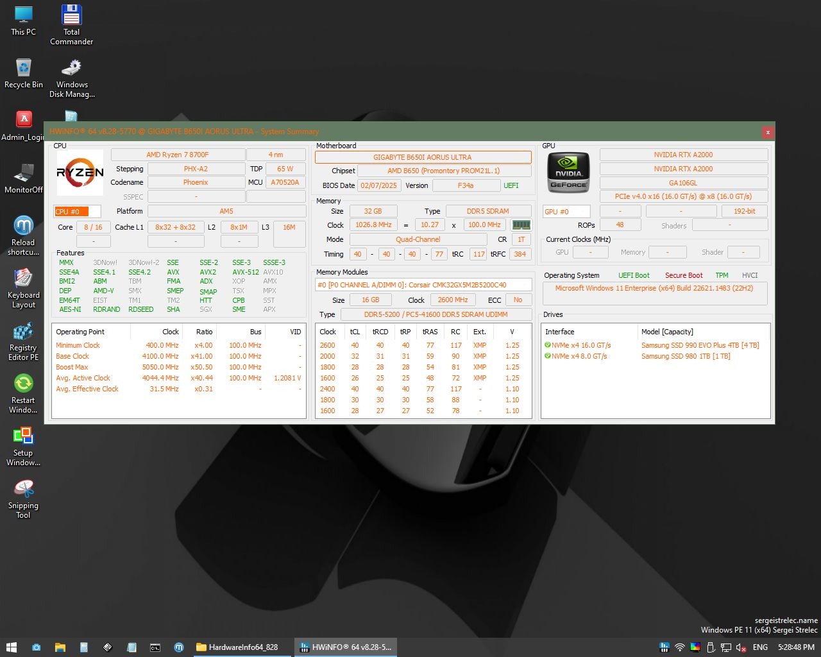Image resolution: width=821 pixels, height=657 pixels.
Task: Click the Avg. Active Clock row
Action: 178,378
